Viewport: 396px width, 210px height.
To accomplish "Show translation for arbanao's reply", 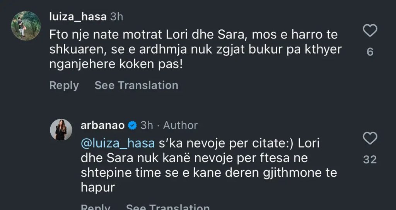I will point(168,207).
